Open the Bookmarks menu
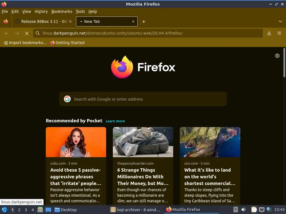The image size is (286, 214). click(62, 11)
